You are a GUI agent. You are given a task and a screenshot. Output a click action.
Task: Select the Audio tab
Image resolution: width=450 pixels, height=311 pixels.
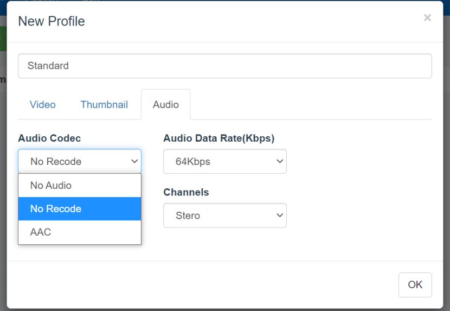tap(165, 105)
